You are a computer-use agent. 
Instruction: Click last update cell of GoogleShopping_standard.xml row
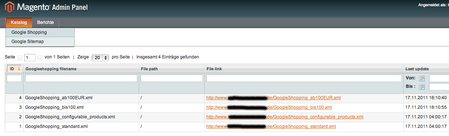coord(426,126)
